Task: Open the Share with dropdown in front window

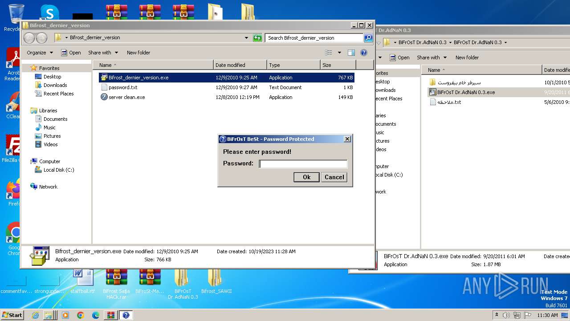Action: [103, 53]
